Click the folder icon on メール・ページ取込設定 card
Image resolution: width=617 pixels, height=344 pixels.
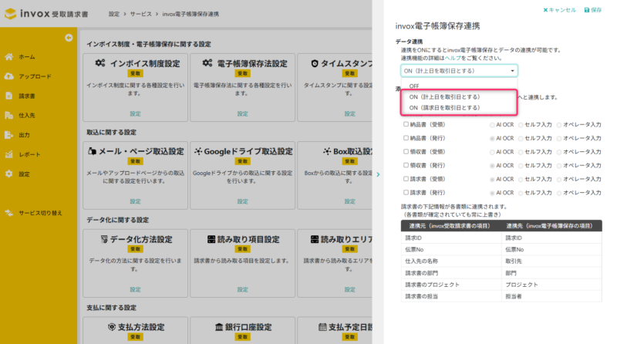click(92, 151)
